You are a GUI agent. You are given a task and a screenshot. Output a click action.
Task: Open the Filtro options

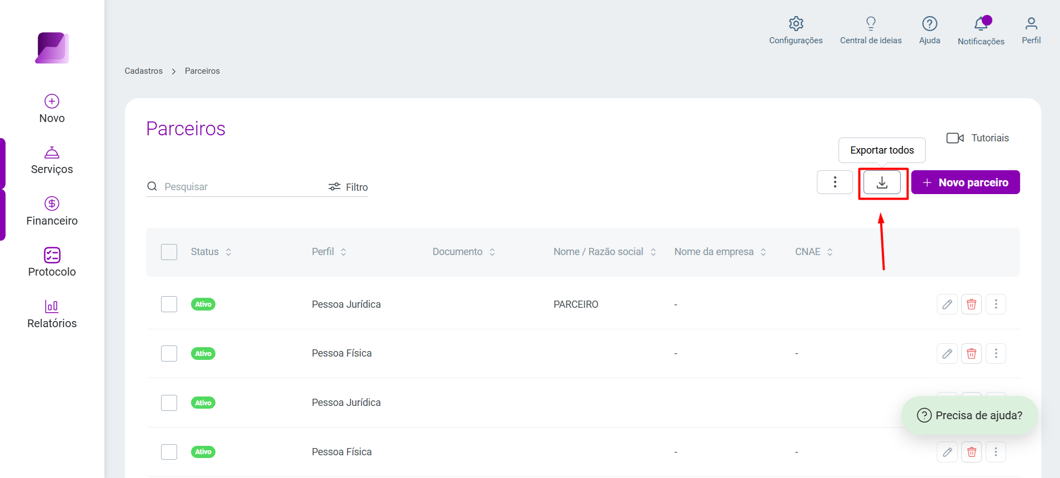coord(348,187)
